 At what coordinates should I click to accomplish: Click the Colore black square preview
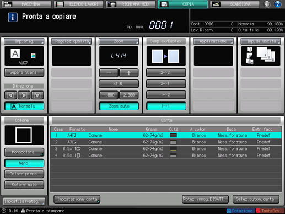point(24,135)
